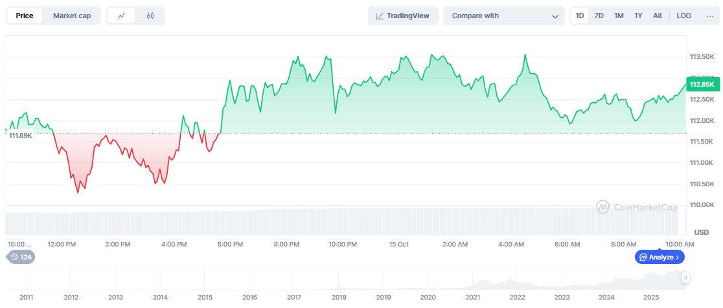Select the 1M time range
Viewport: 723px width, 308px height.
pyautogui.click(x=619, y=16)
